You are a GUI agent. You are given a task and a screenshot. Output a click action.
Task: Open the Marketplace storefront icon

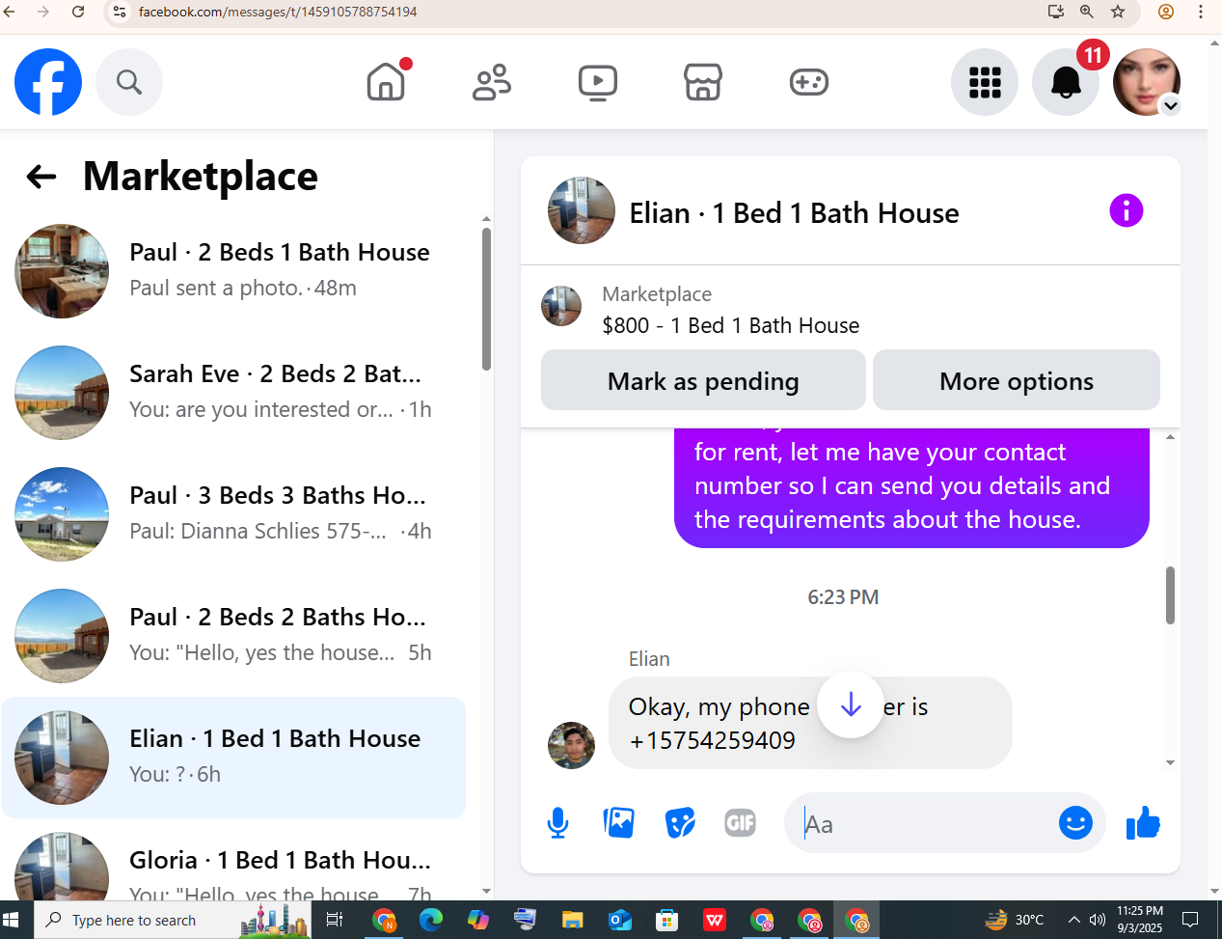[703, 82]
